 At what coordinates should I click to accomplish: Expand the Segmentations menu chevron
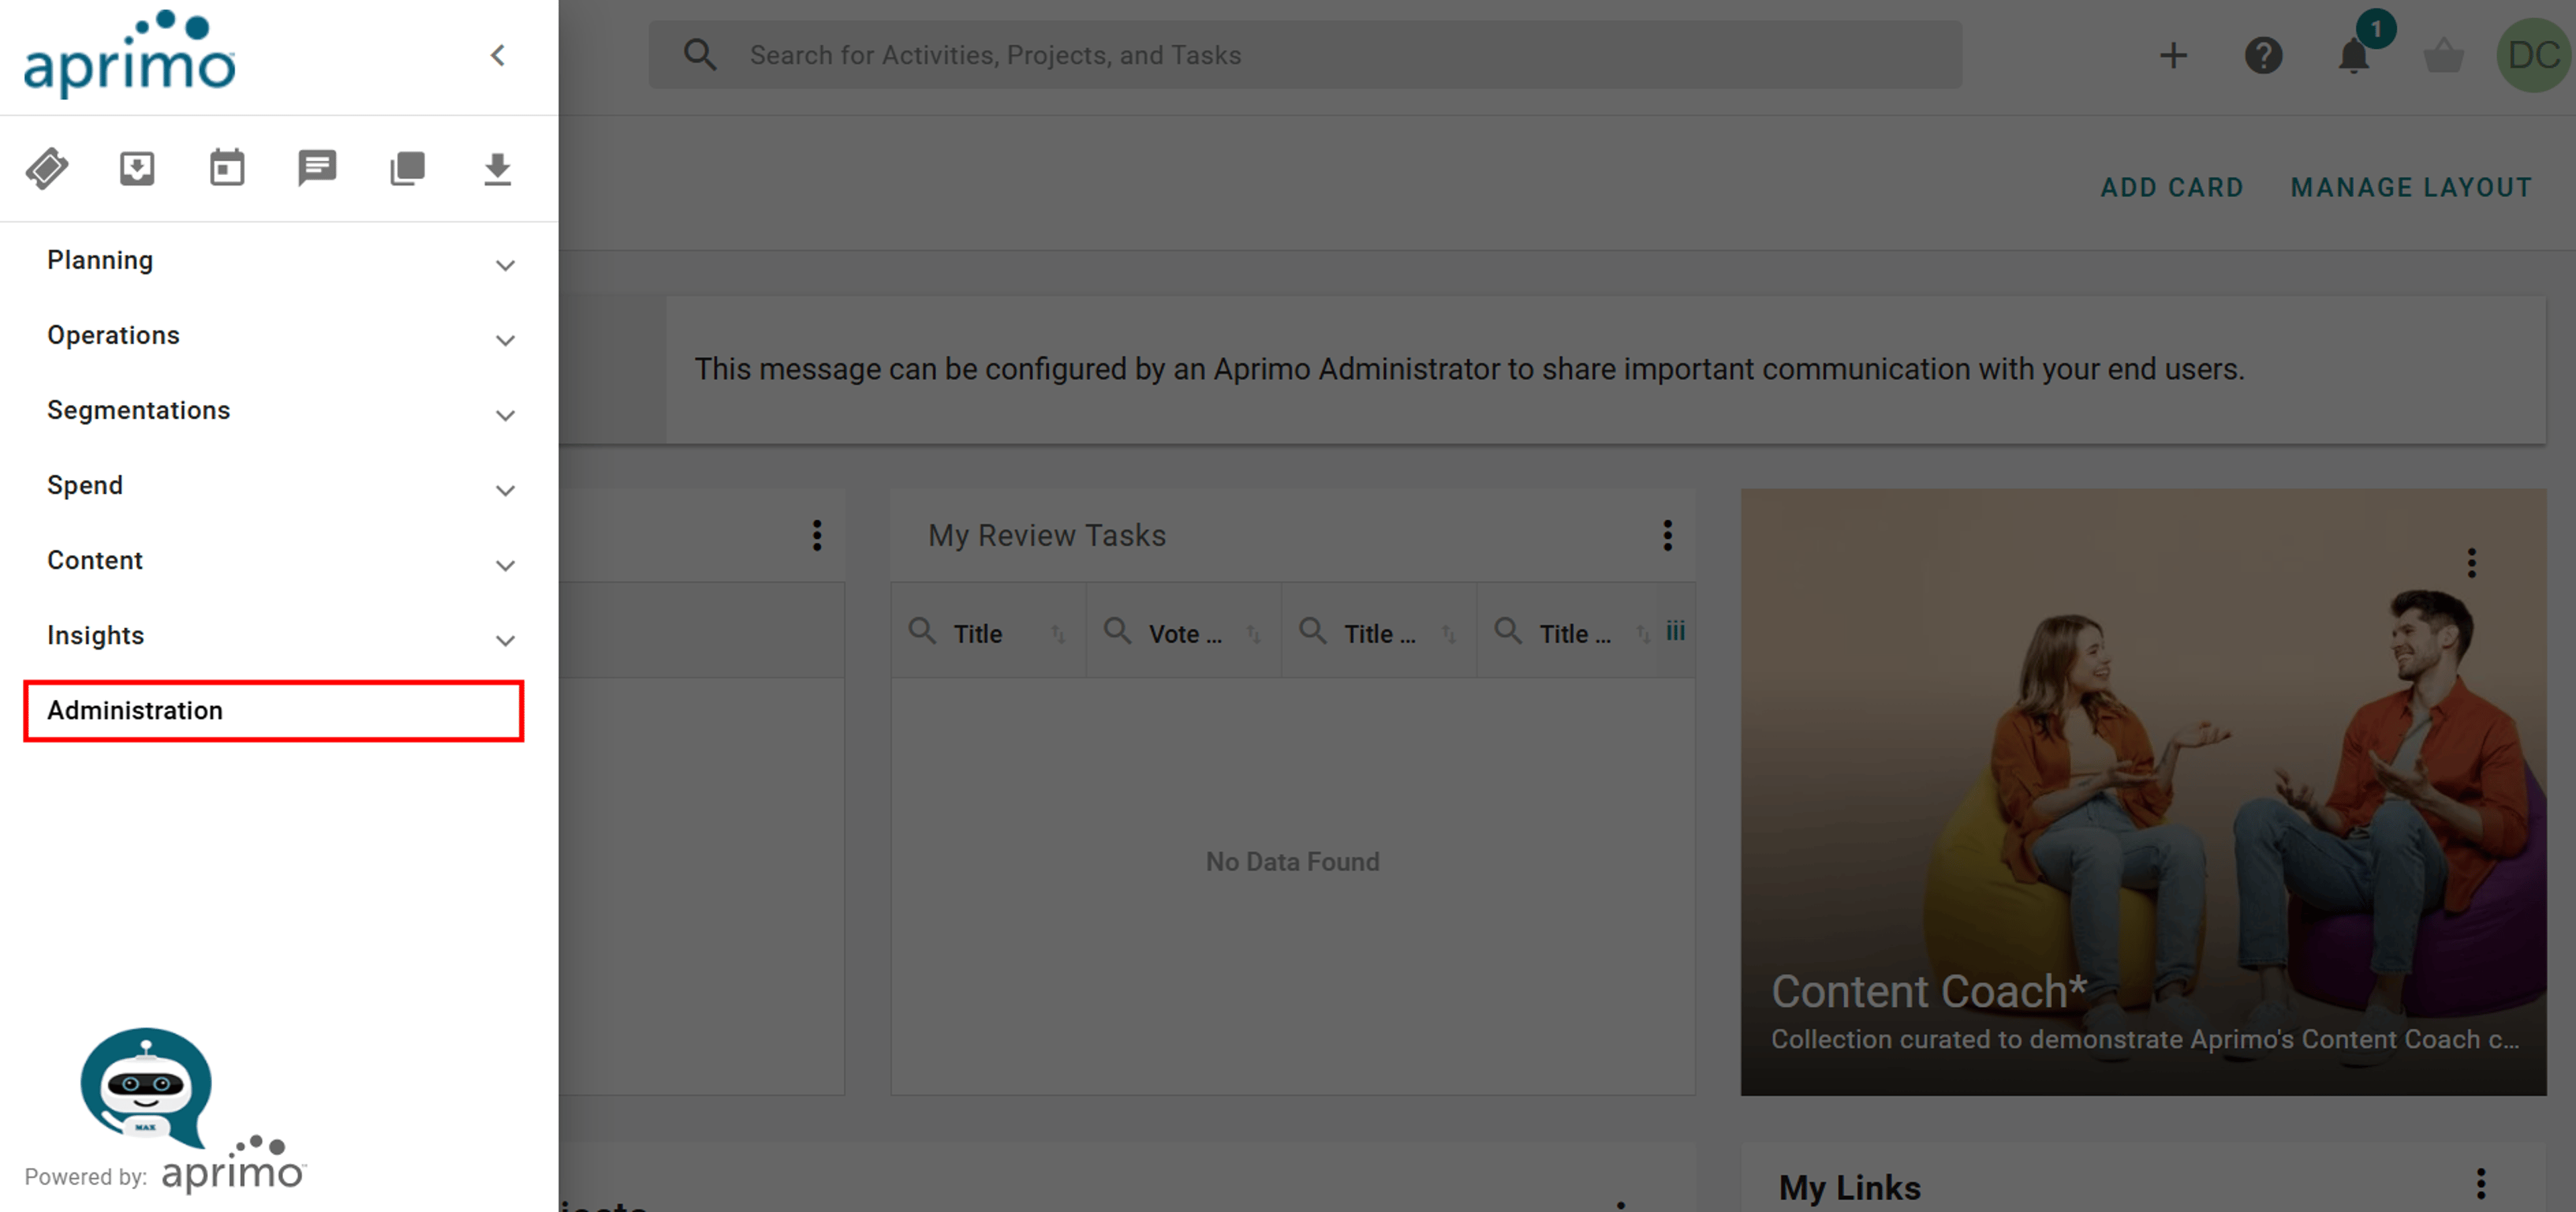click(505, 415)
